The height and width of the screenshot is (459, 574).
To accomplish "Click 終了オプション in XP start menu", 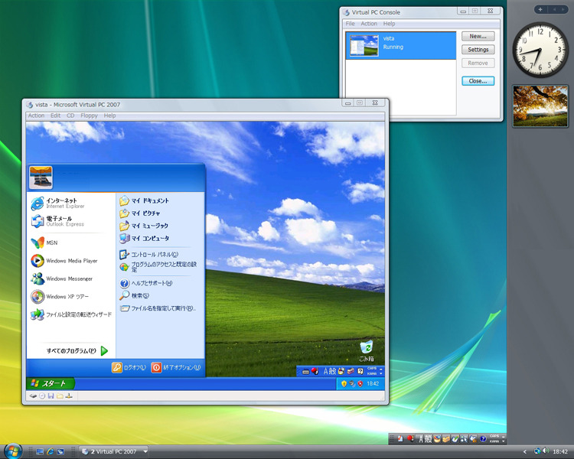I will point(176,367).
